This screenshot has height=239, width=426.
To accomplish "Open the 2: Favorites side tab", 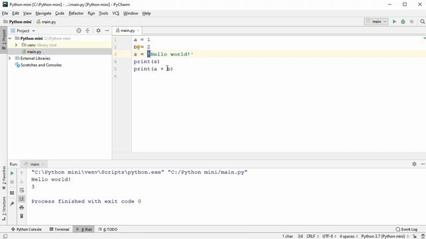I will coord(3,178).
